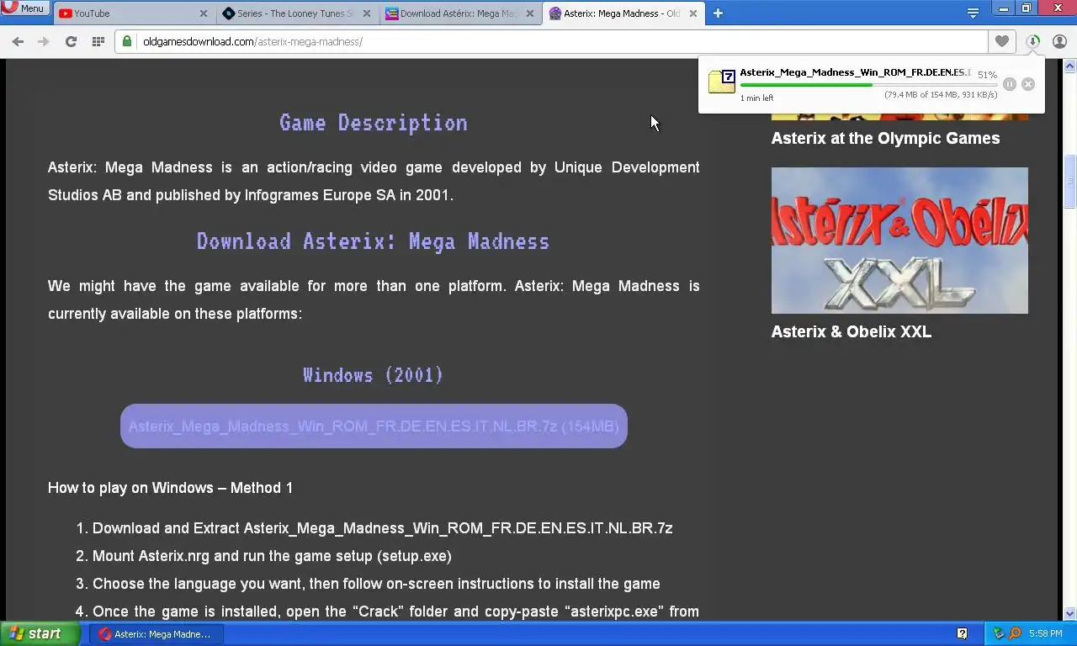Toggle the downloads panel icon
This screenshot has width=1077, height=646.
tap(1033, 41)
